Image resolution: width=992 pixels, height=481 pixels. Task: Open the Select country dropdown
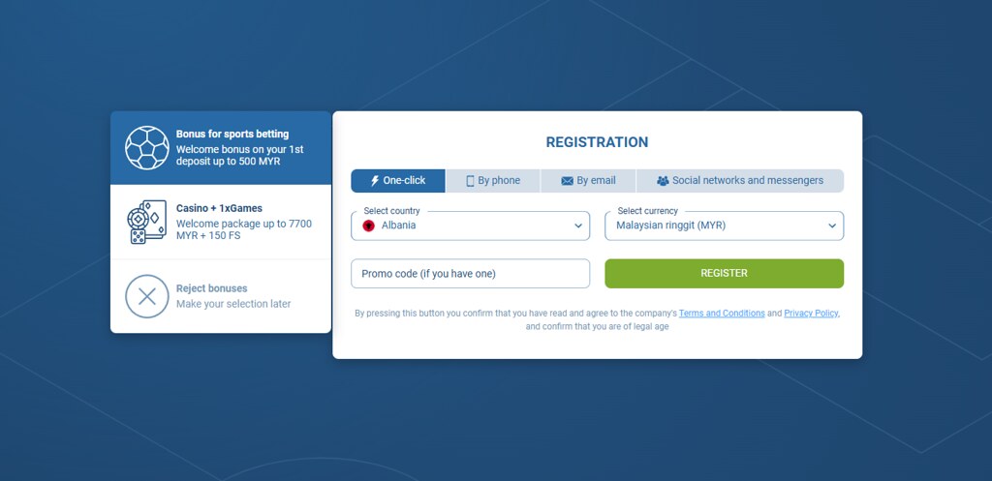point(470,225)
